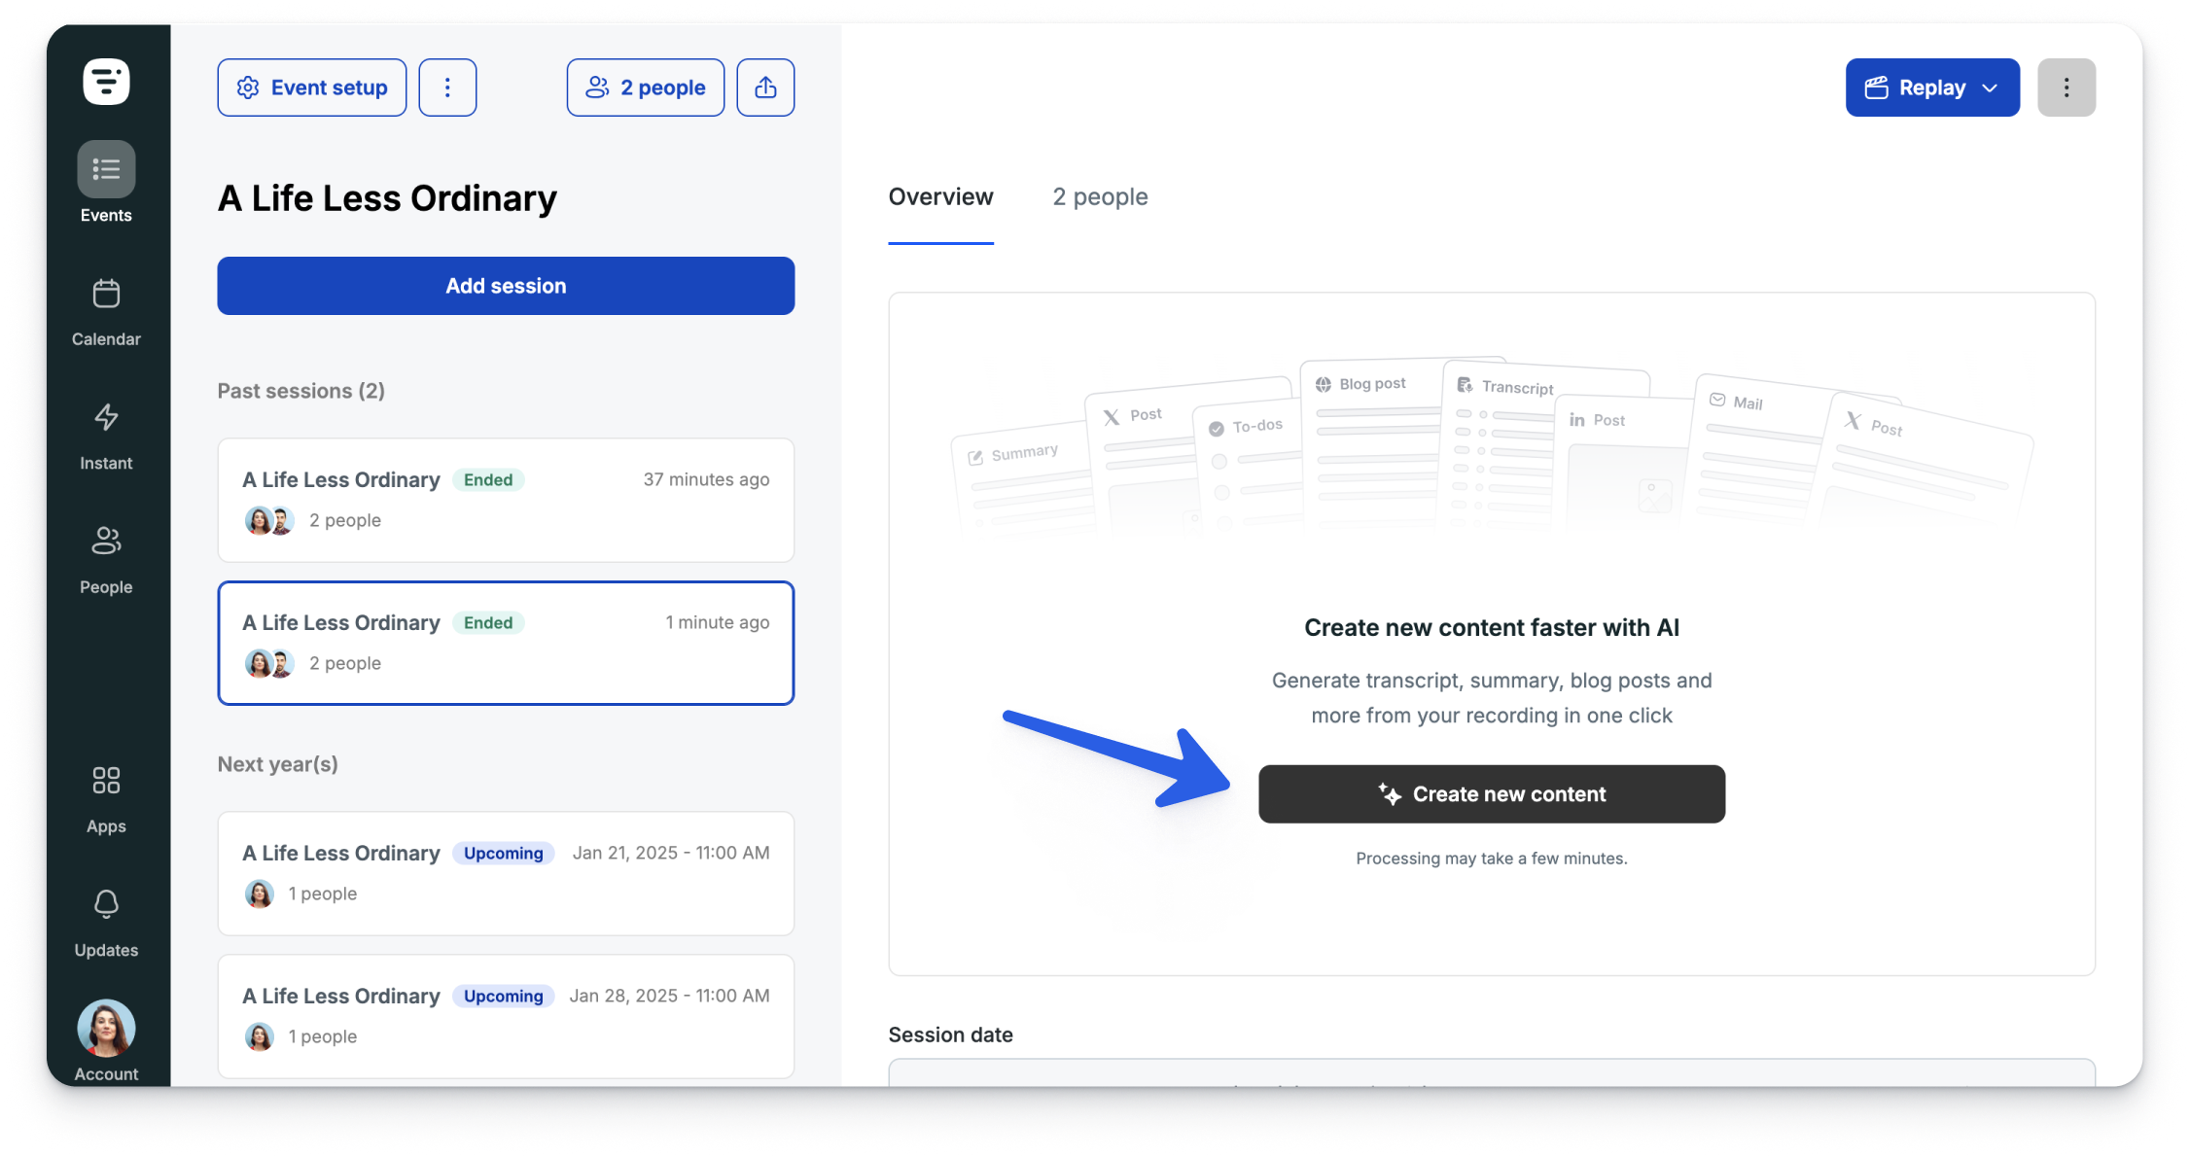The image size is (2190, 1157).
Task: Click Add session button
Action: tap(506, 286)
